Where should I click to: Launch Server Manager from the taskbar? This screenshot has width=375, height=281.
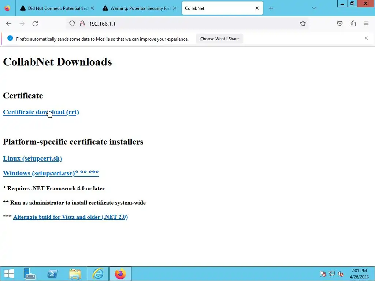tap(30, 274)
